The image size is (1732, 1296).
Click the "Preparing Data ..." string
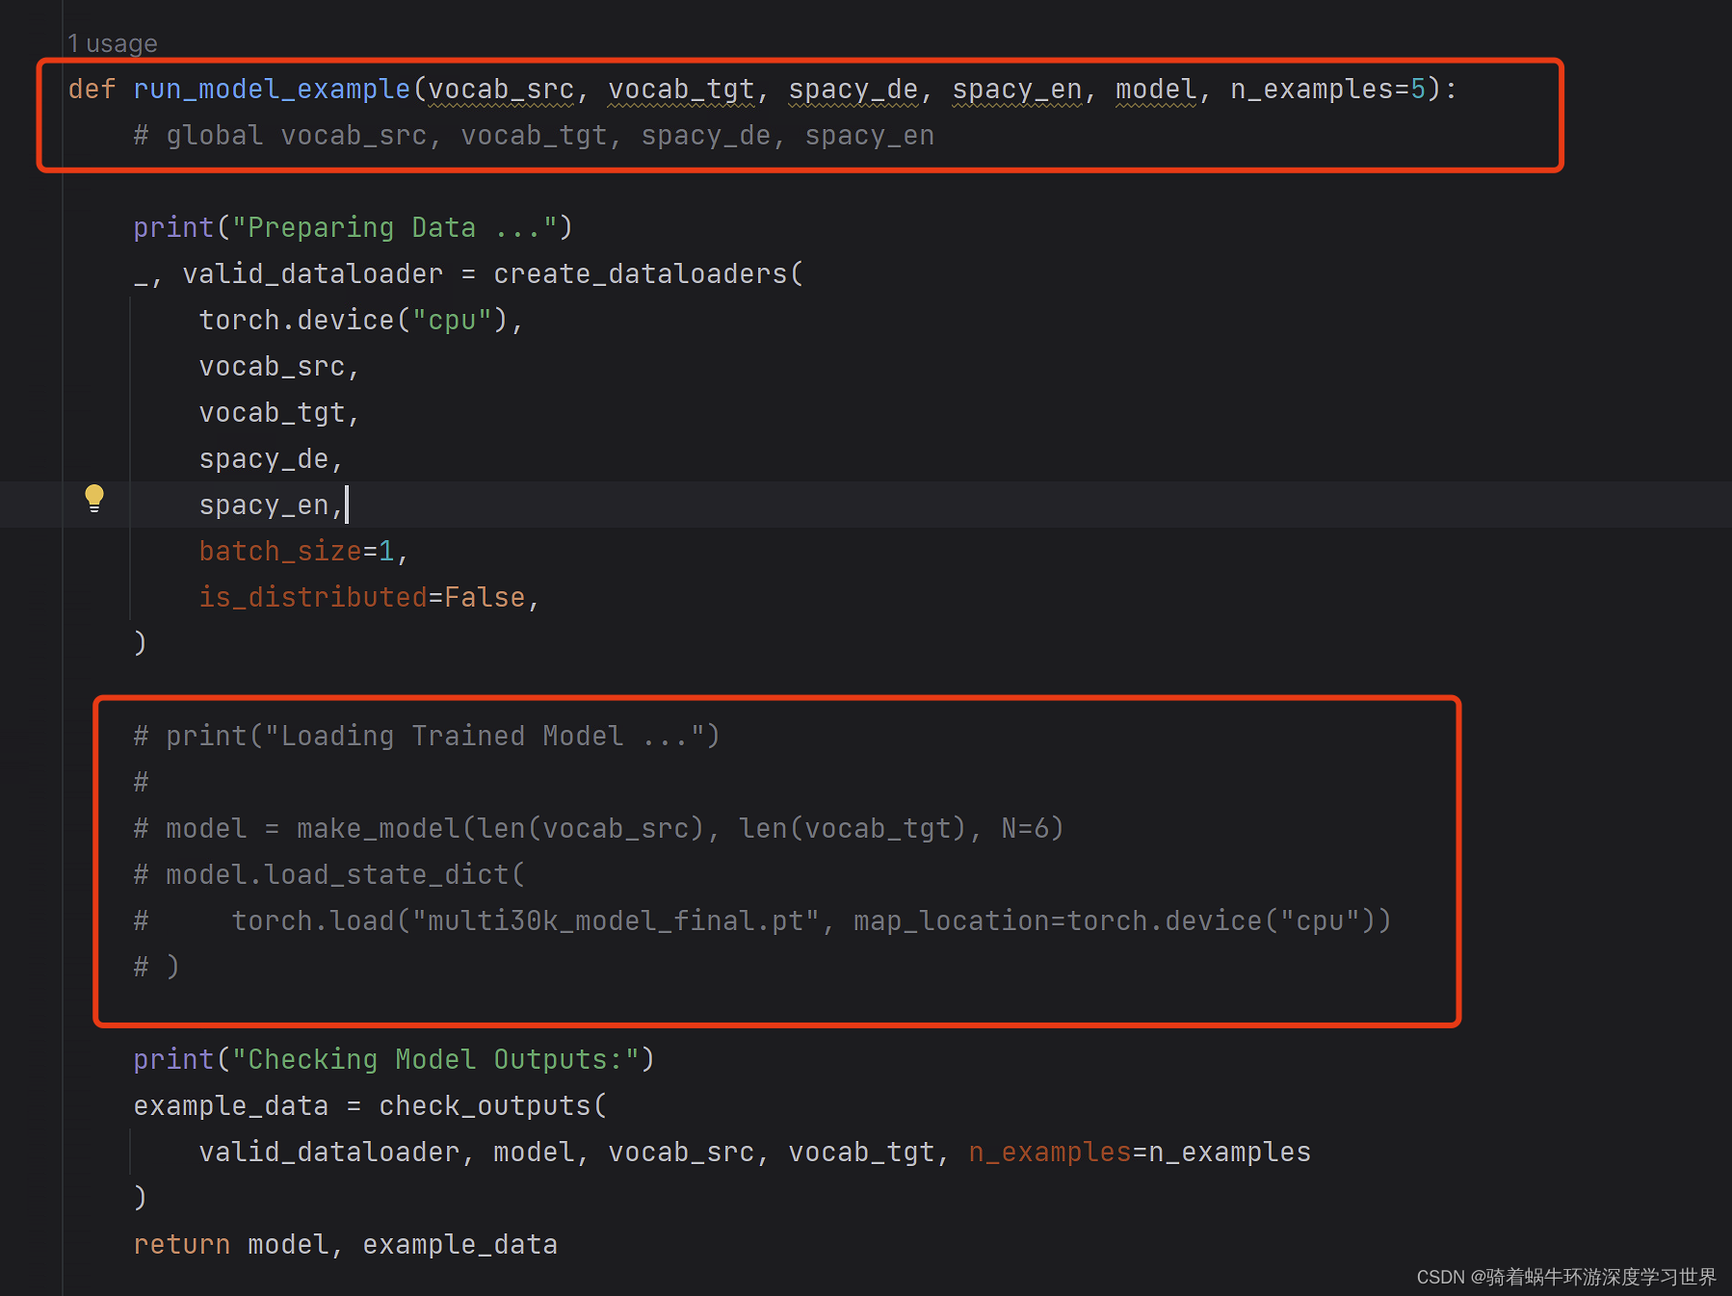(395, 228)
